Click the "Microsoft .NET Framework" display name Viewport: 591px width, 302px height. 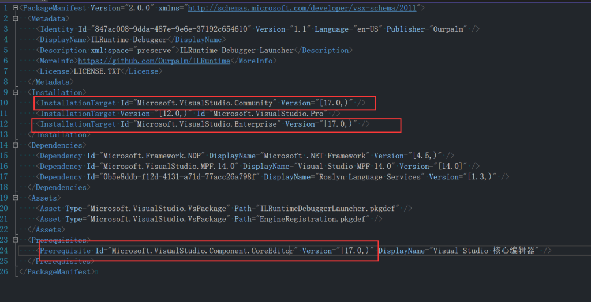(x=315, y=156)
